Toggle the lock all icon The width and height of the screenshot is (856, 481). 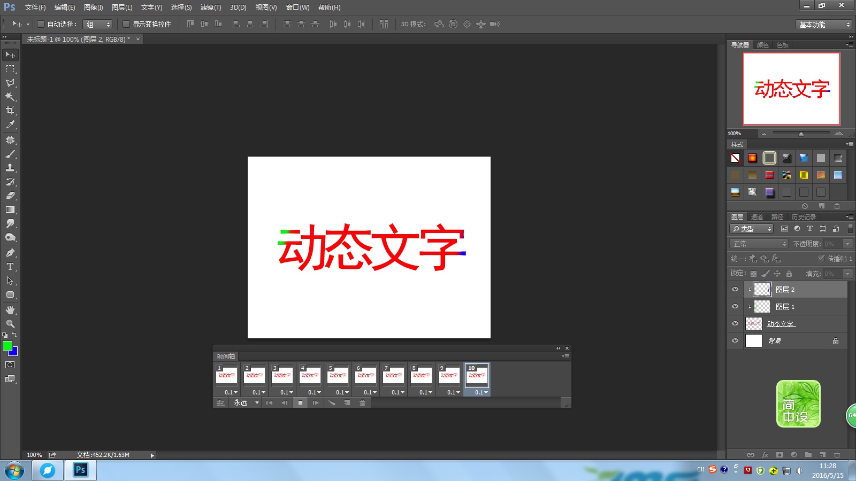[x=789, y=274]
